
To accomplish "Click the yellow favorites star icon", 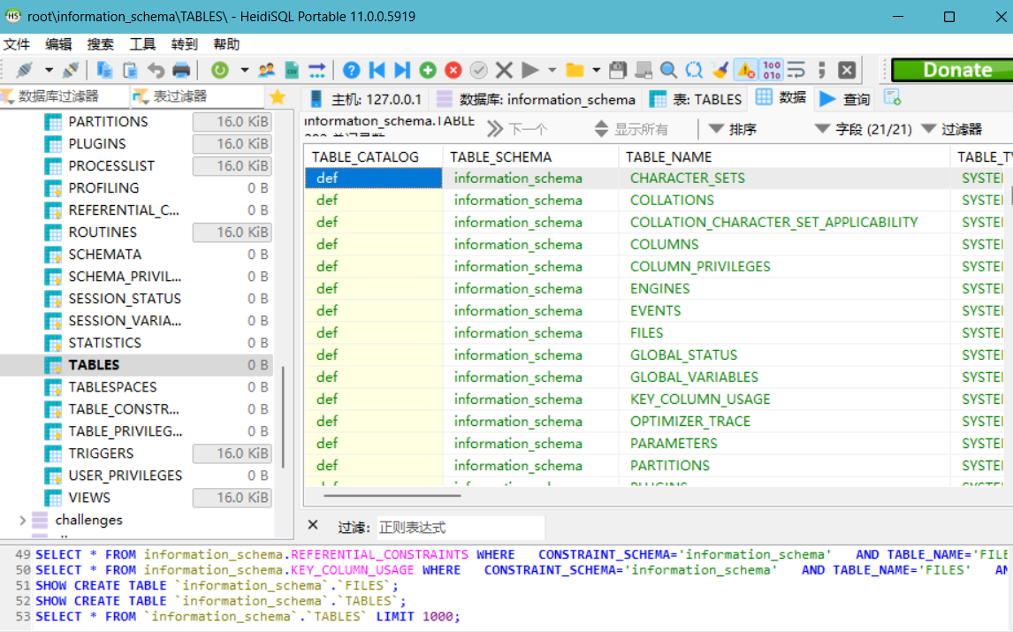I will click(x=278, y=97).
